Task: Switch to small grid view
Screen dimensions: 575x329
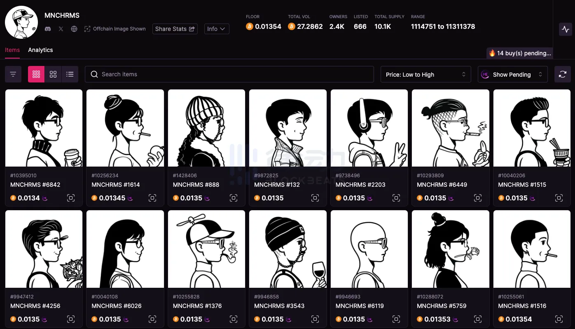Action: pos(36,74)
